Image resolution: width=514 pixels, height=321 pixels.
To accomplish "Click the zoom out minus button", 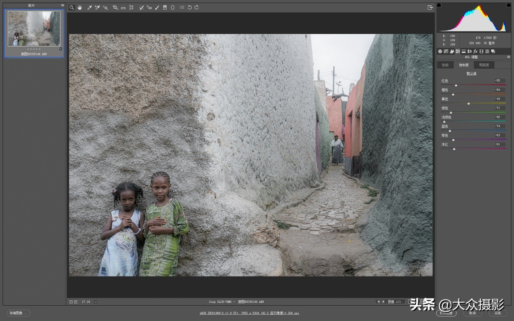I will [x=71, y=302].
